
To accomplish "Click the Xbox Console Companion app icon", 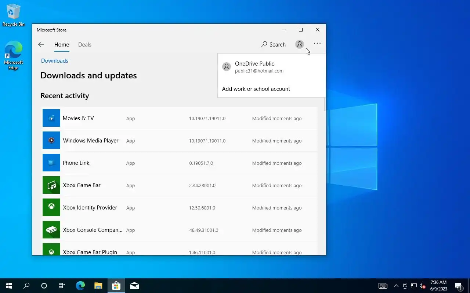I will pos(51,230).
